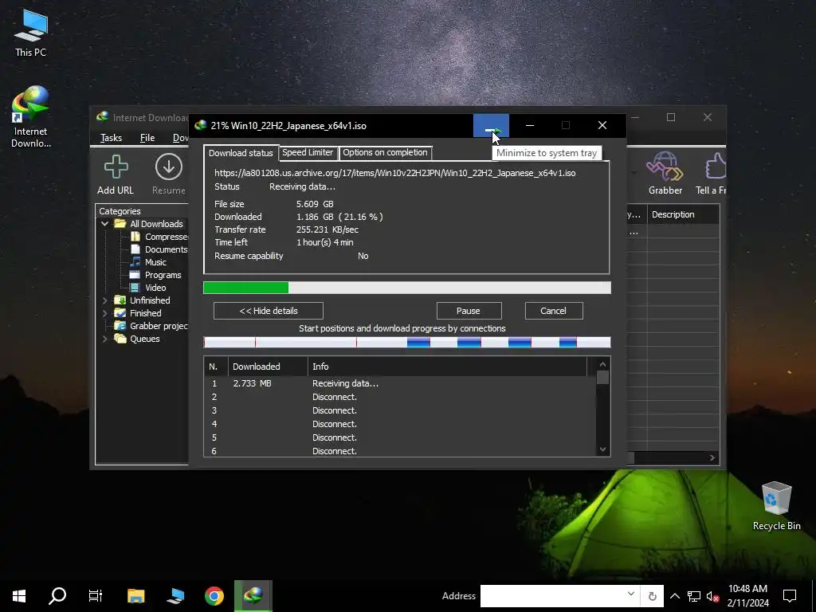This screenshot has height=612, width=816.
Task: Select connection row 3 Disconnect
Action: [x=400, y=410]
